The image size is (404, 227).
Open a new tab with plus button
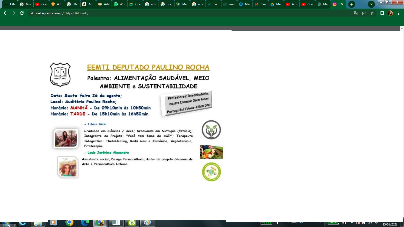[x=352, y=4]
